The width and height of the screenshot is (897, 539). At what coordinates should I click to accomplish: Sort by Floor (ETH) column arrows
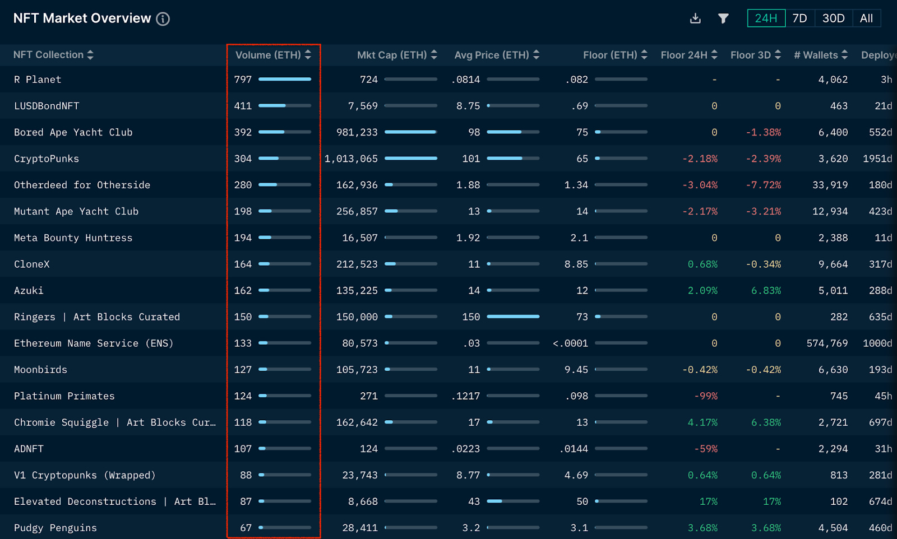click(644, 55)
